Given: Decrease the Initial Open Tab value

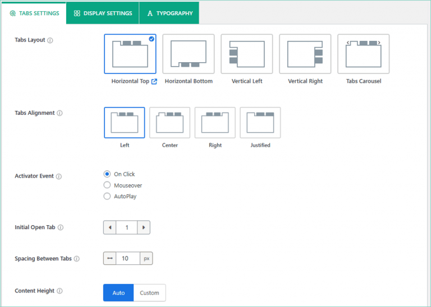Looking at the screenshot, I should tap(110, 227).
